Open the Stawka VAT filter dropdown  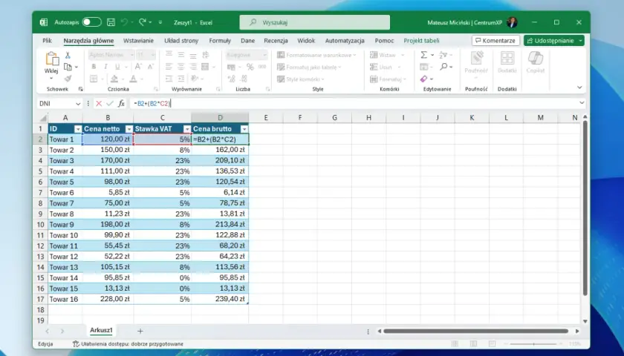pyautogui.click(x=187, y=129)
